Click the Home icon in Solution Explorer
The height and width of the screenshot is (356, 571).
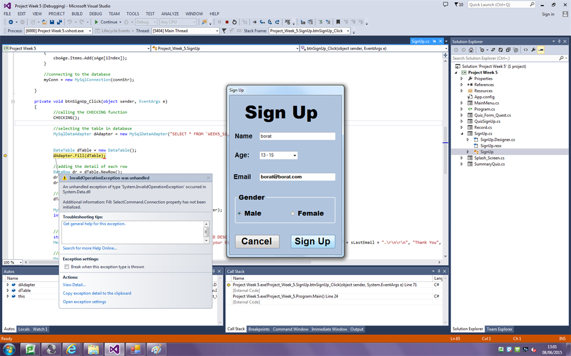pyautogui.click(x=471, y=50)
